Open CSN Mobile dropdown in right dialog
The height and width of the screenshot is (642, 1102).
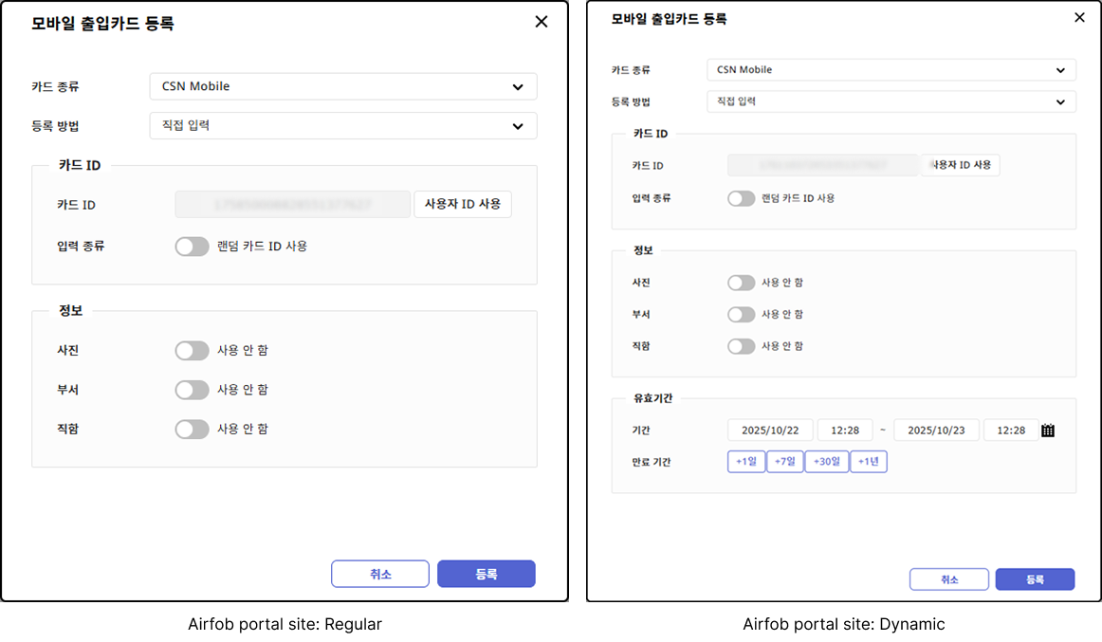coord(891,70)
